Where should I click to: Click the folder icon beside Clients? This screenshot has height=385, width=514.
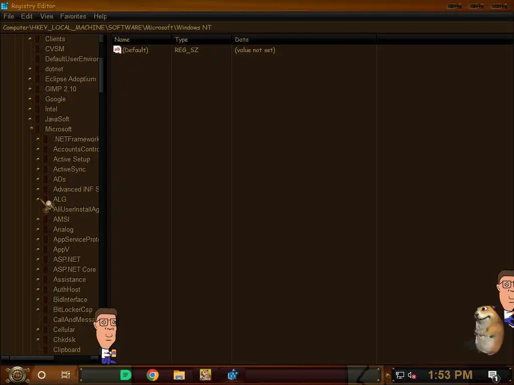click(x=38, y=39)
